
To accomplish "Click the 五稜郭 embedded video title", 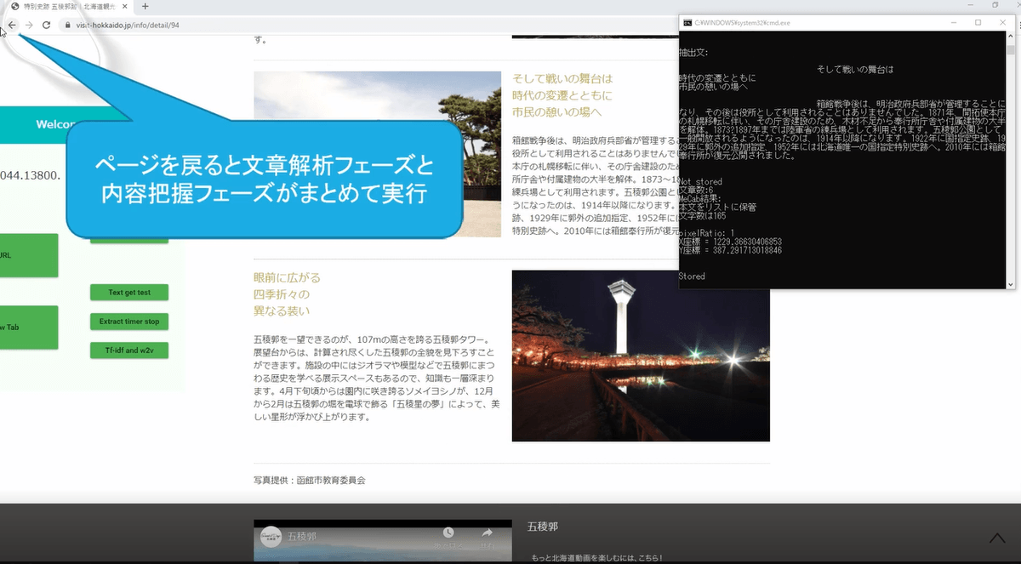I will 302,537.
